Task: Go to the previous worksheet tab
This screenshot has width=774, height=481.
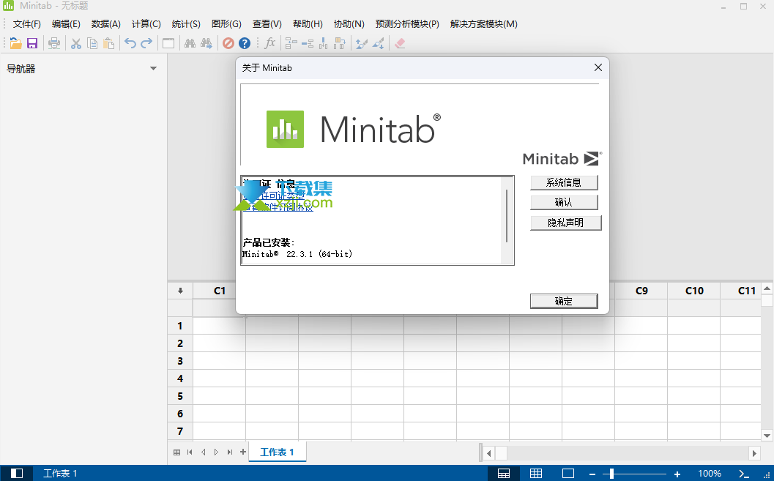Action: point(204,452)
